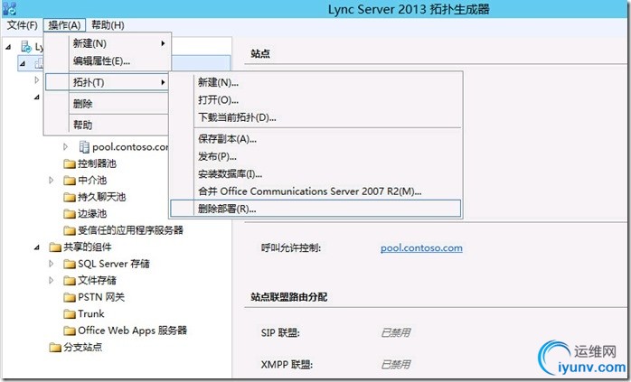Viewport: 631px width, 382px height.
Task: Expand the 中介池 tree node
Action: (52, 180)
